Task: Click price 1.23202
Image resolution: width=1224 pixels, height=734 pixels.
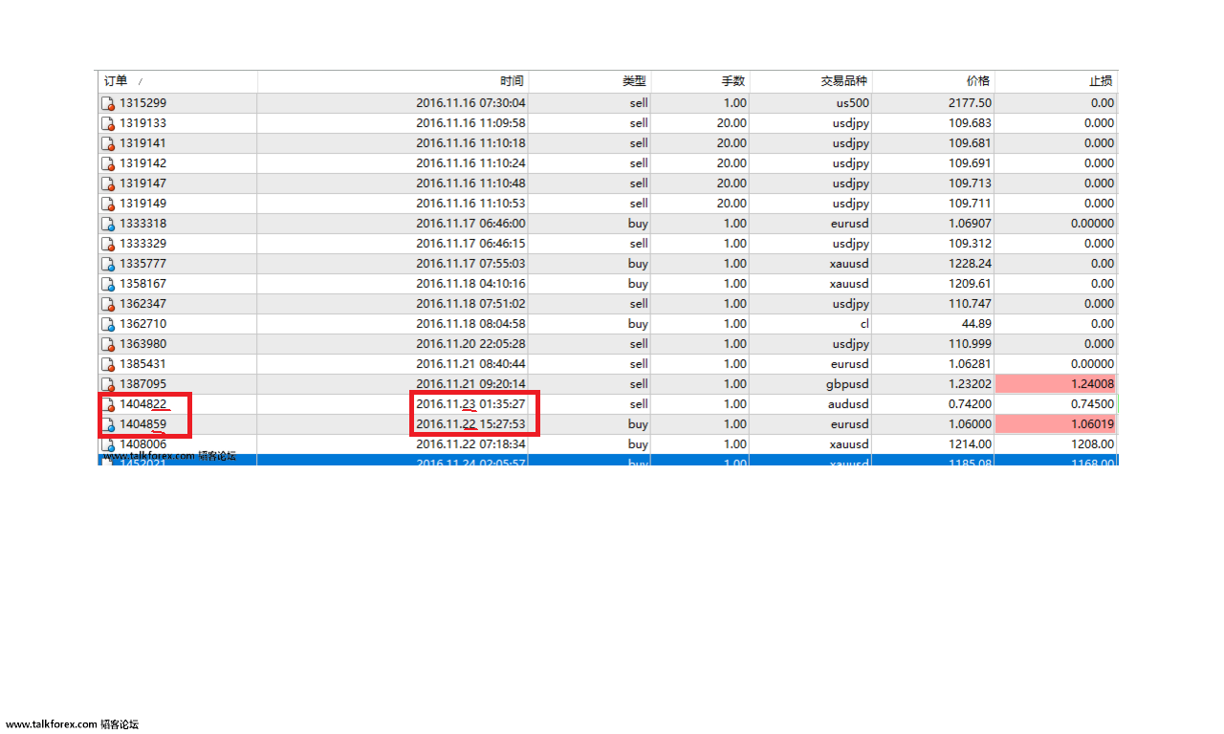Action: tap(970, 384)
